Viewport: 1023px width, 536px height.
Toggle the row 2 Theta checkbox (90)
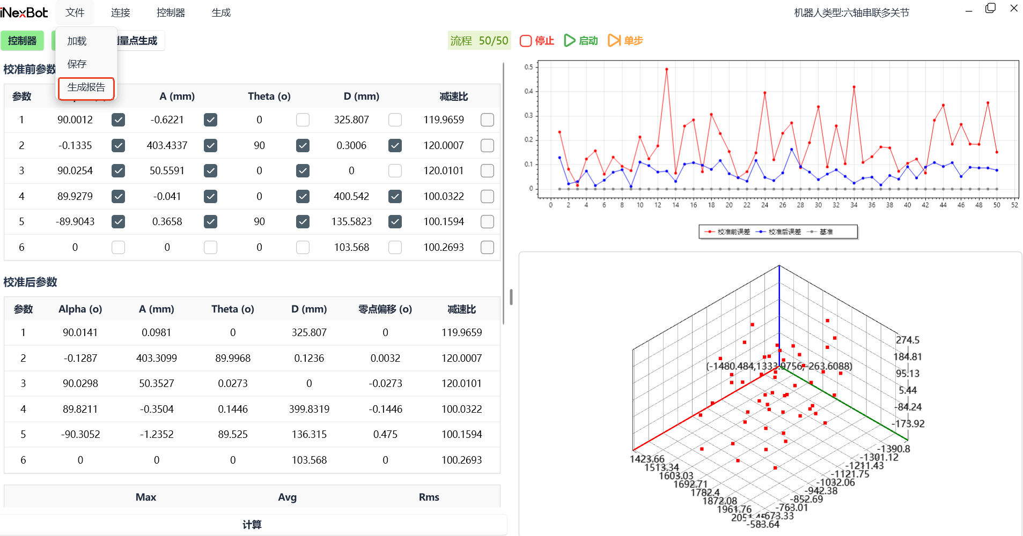303,145
